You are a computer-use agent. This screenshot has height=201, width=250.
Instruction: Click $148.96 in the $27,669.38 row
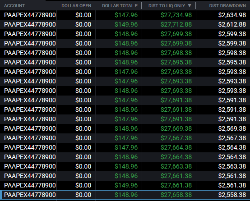[x=126, y=128]
